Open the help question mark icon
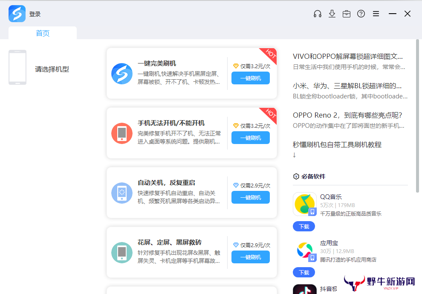422x294 pixels. click(361, 14)
